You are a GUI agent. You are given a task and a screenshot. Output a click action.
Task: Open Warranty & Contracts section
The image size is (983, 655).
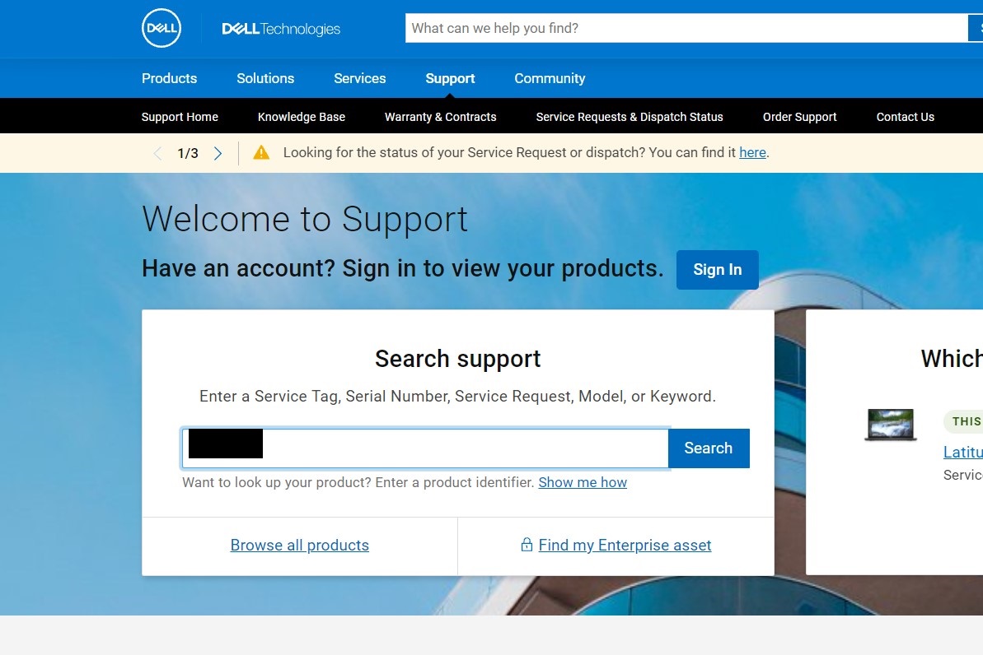(441, 117)
